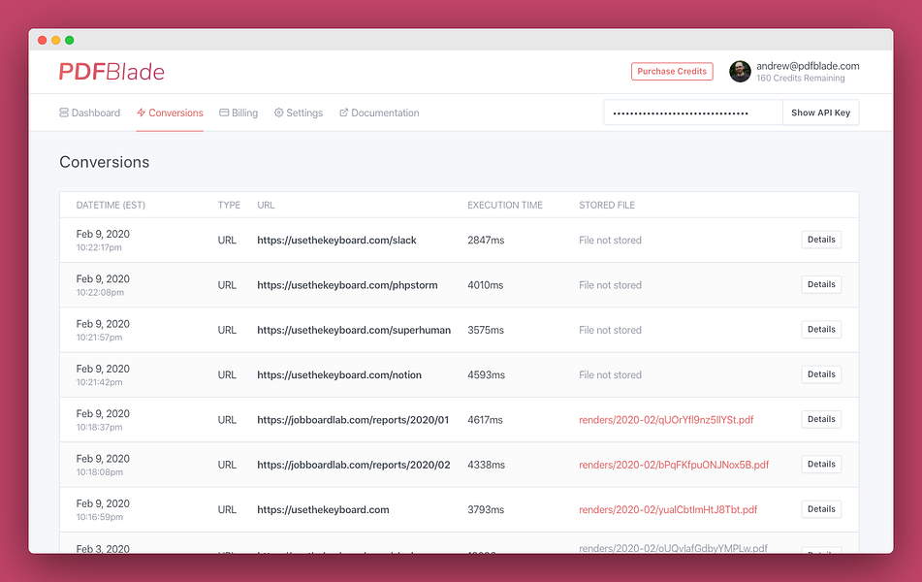
Task: Open Details for the reports/2020/01 conversion
Action: (x=821, y=419)
